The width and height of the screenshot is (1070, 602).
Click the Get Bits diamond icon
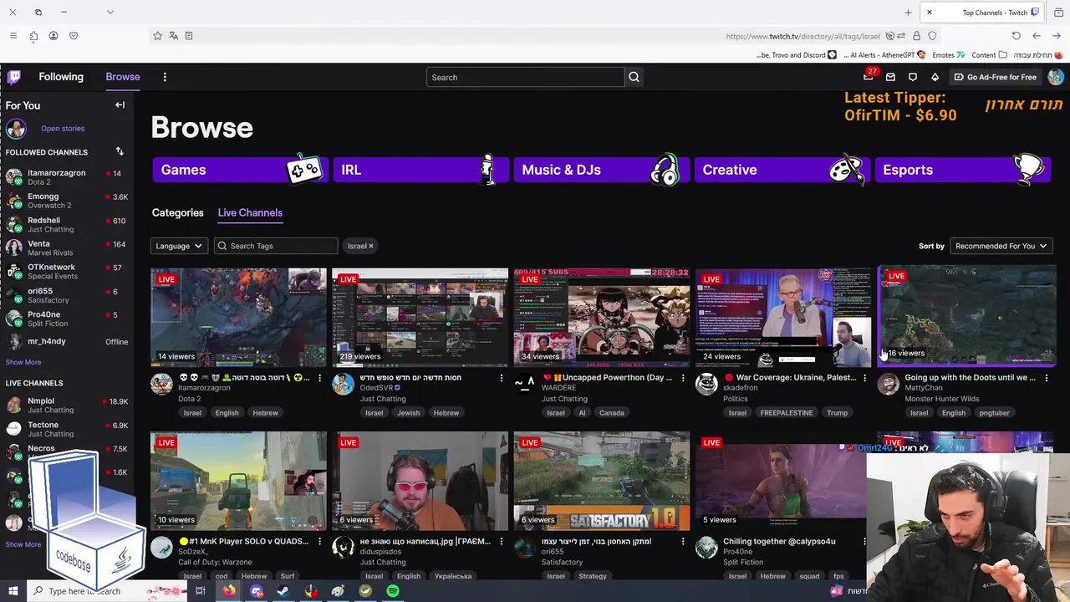[x=935, y=77]
